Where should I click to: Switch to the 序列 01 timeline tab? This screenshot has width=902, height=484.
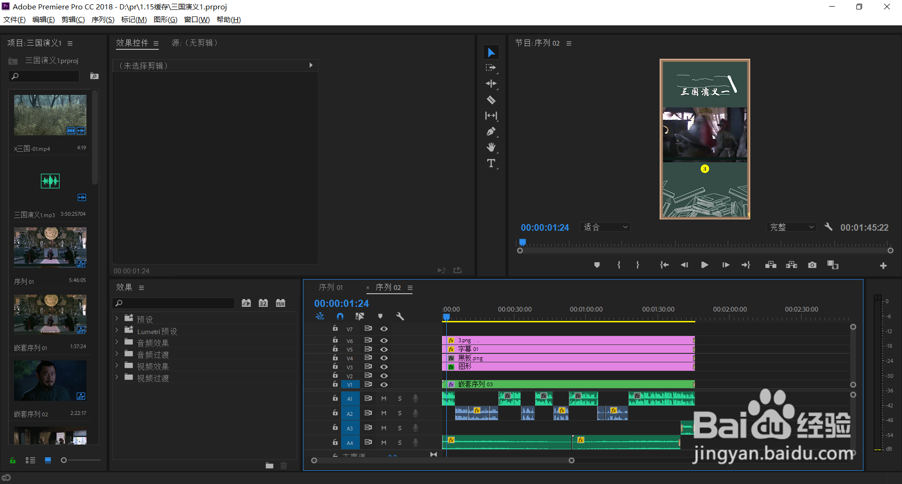[x=331, y=288]
